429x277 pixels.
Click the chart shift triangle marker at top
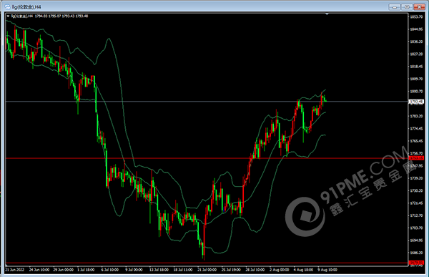click(x=327, y=14)
